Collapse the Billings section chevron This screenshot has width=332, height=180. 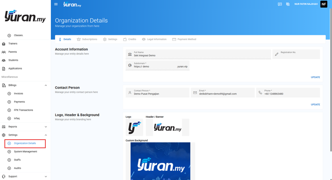[46, 86]
